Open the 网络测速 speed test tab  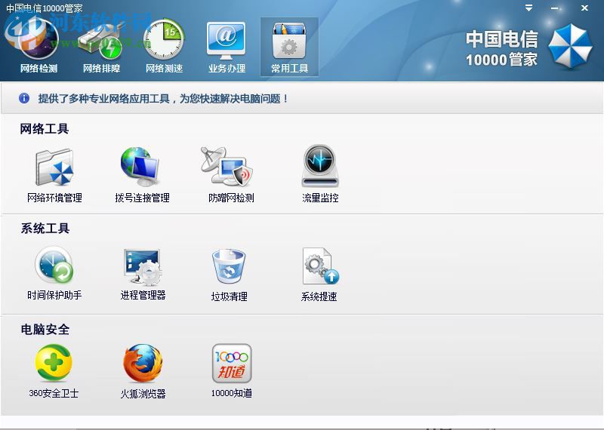(164, 46)
